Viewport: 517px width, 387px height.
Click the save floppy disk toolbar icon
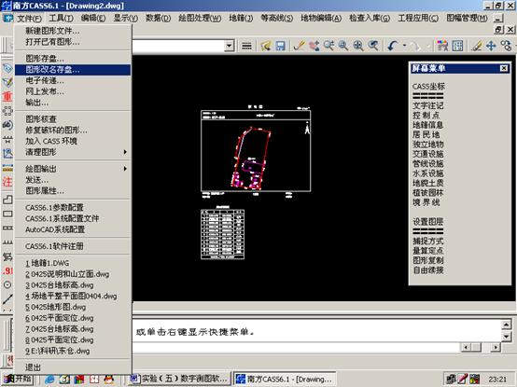coord(280,46)
